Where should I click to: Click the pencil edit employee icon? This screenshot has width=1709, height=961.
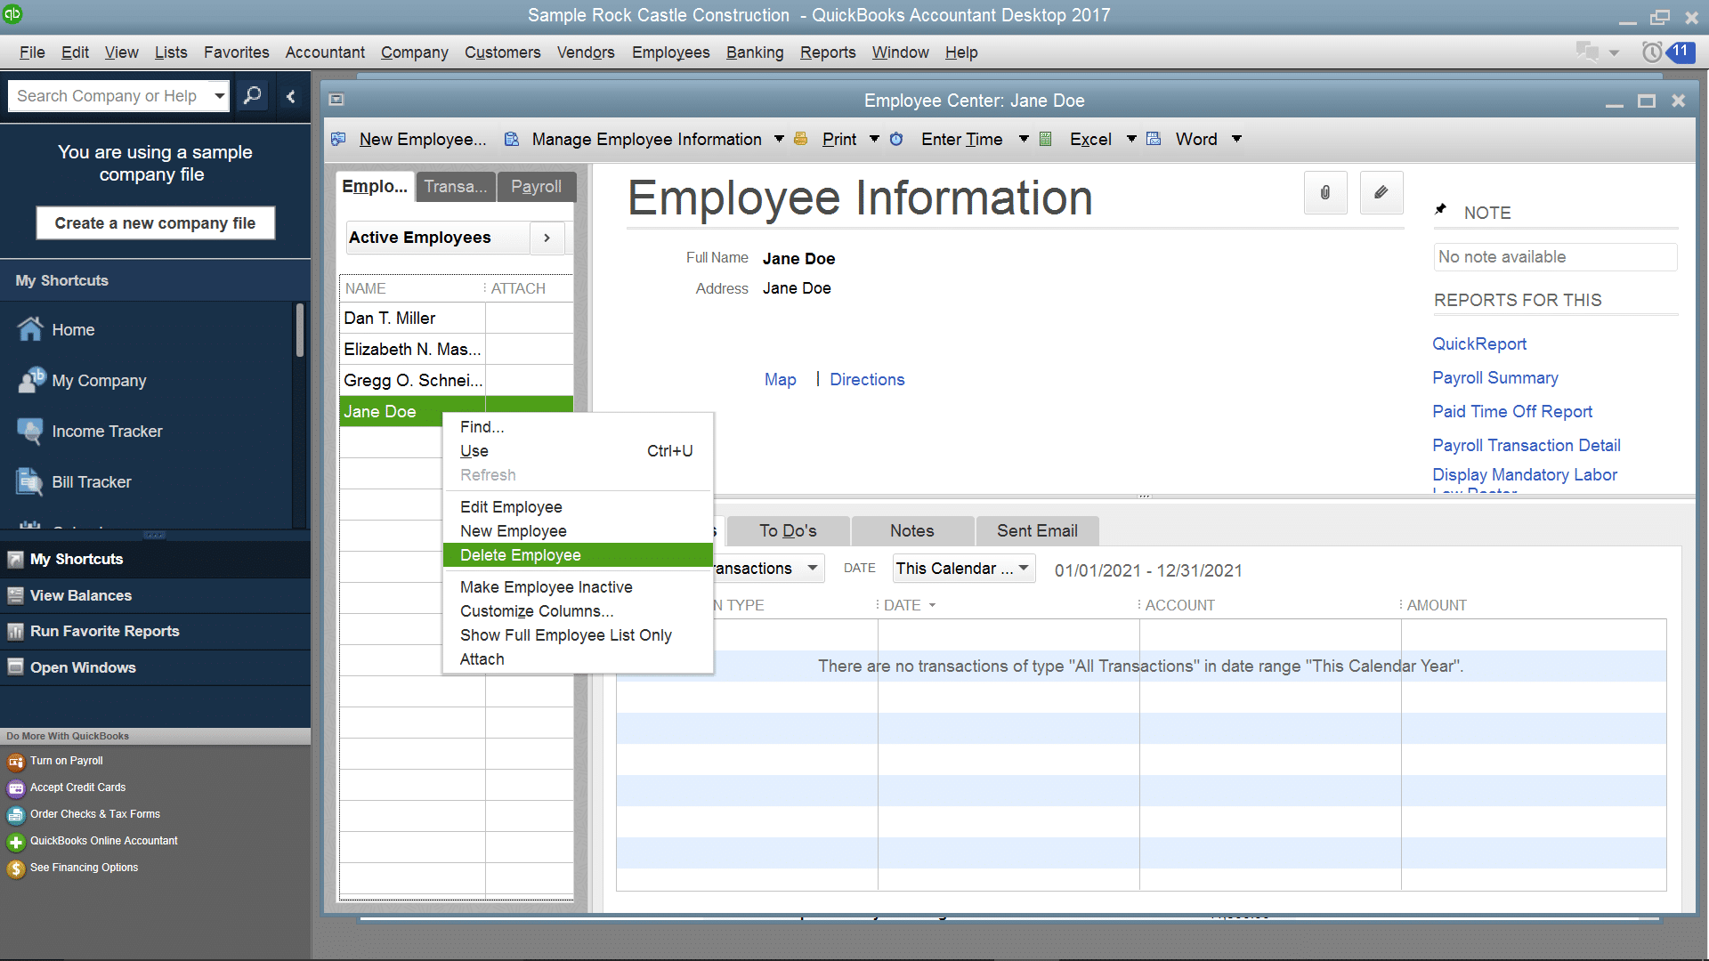pyautogui.click(x=1381, y=192)
